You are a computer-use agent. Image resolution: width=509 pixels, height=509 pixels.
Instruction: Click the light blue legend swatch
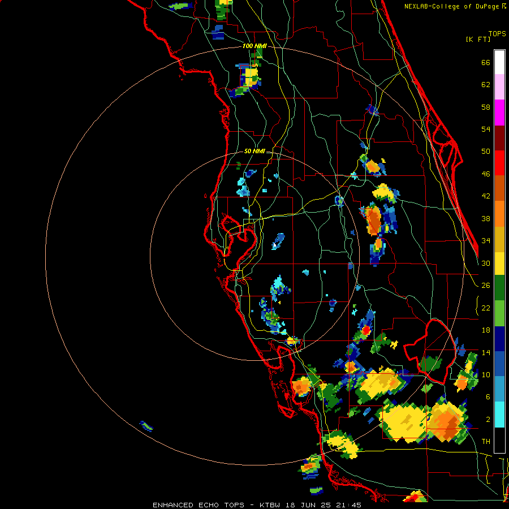coord(499,389)
